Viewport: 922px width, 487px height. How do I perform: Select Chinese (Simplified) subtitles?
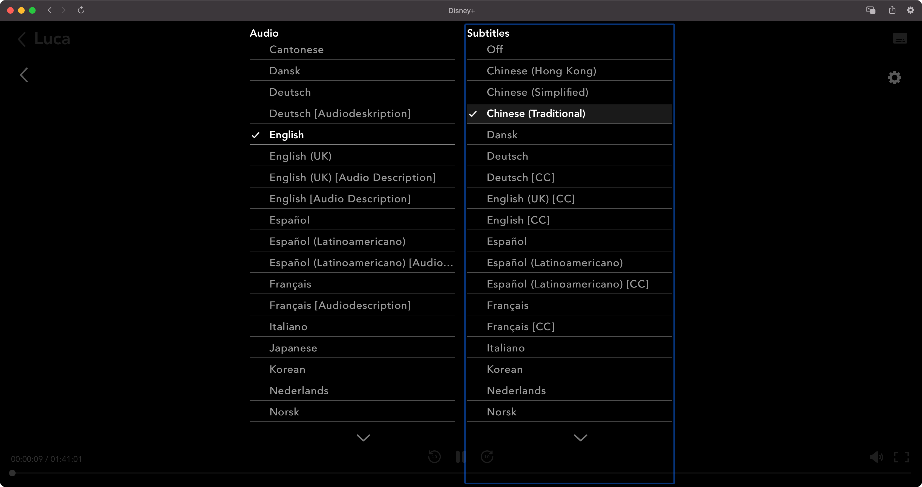pyautogui.click(x=569, y=92)
